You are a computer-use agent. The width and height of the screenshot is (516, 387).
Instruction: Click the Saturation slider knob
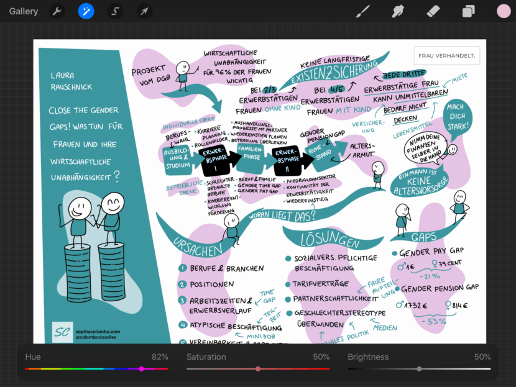tap(258, 369)
